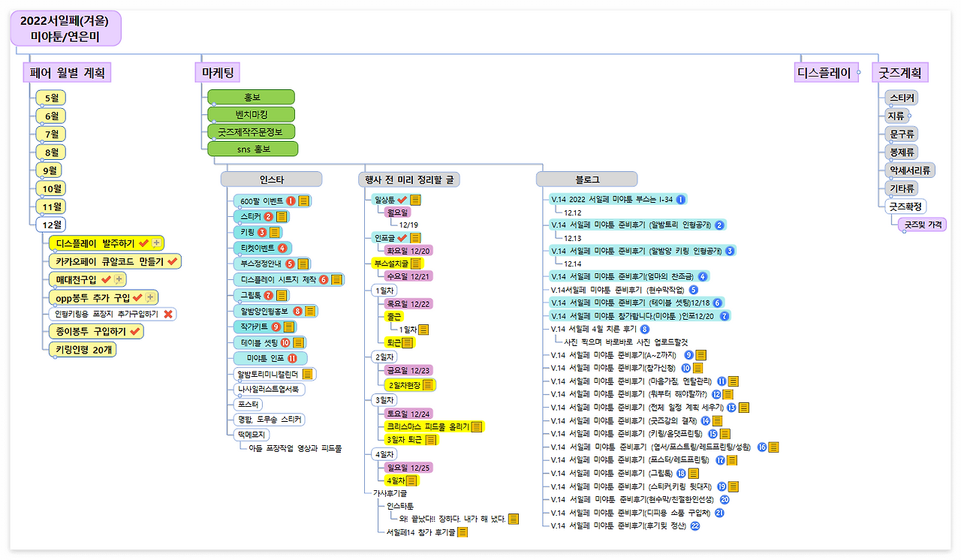
Task: Select the central topic 2022서일페(겨울) 미야툰/연은미
Action: point(65,29)
